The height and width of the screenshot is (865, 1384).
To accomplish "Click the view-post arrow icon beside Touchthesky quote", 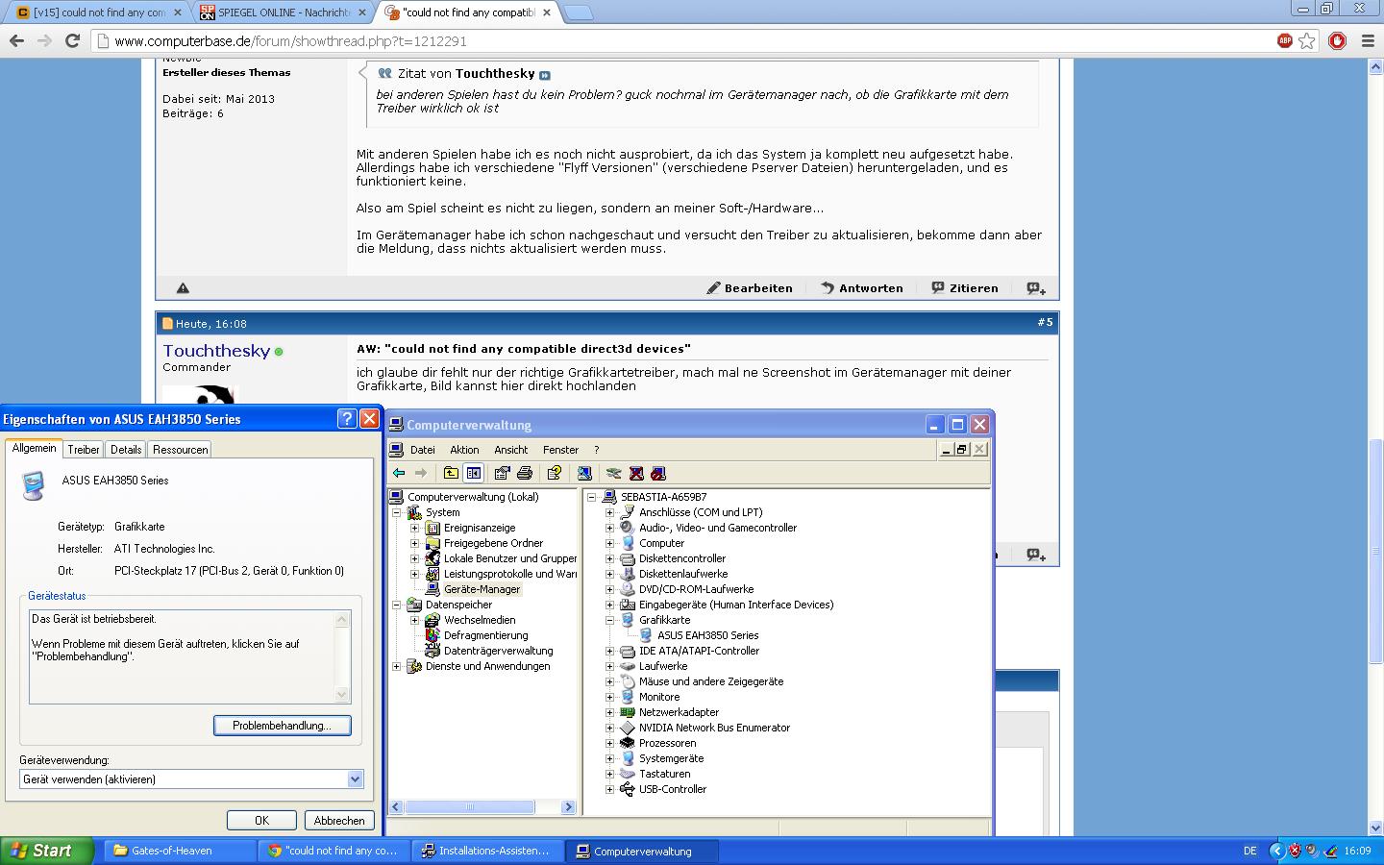I will tap(545, 75).
